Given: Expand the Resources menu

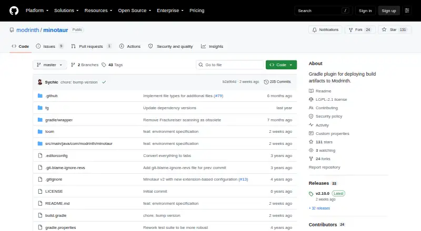Looking at the screenshot, I should pyautogui.click(x=98, y=10).
